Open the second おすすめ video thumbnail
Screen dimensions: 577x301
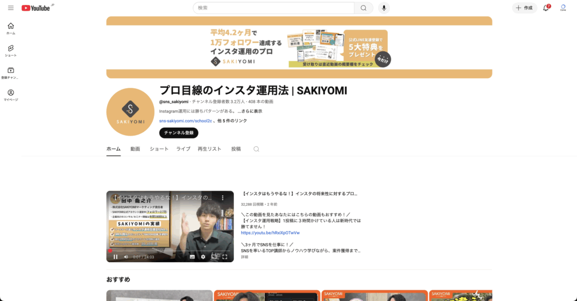[267, 295]
